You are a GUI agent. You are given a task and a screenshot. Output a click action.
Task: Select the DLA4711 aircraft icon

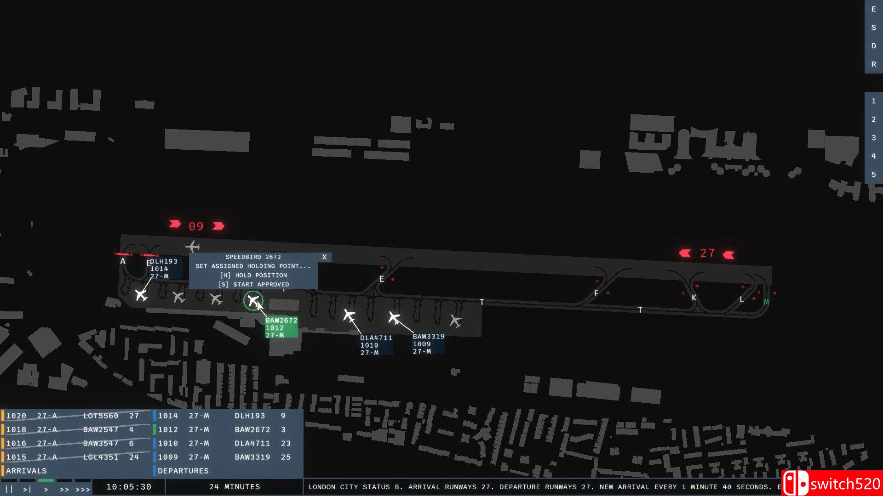(x=350, y=316)
